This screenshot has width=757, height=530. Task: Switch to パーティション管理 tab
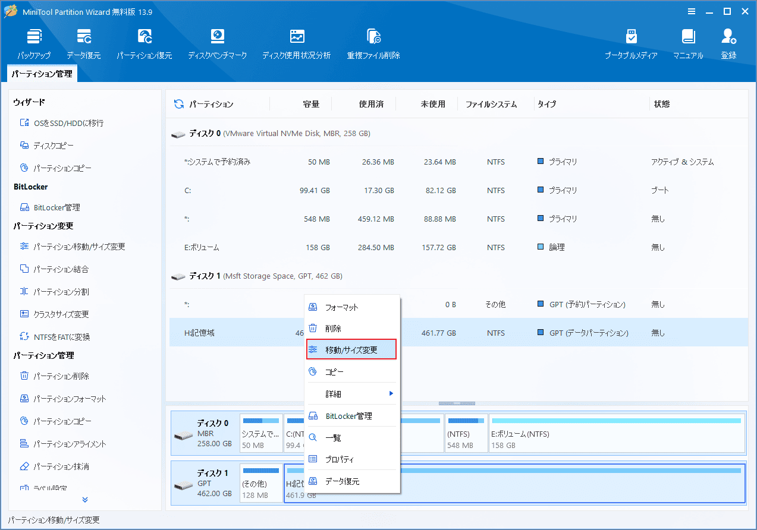tap(42, 74)
